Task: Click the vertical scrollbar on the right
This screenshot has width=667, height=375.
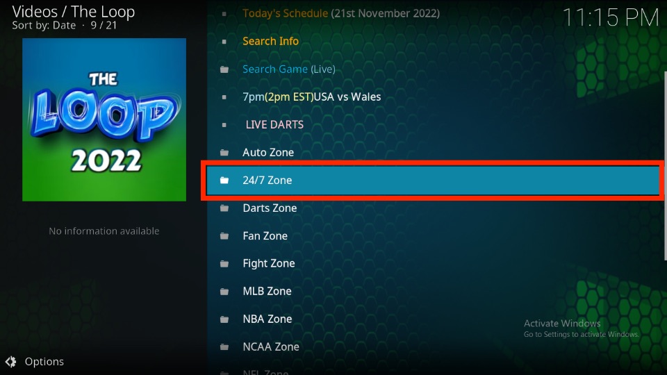Action: pyautogui.click(x=665, y=166)
